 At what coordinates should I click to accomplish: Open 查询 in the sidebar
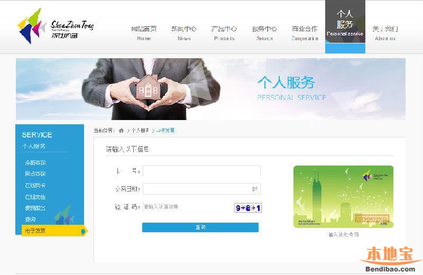click(30, 219)
